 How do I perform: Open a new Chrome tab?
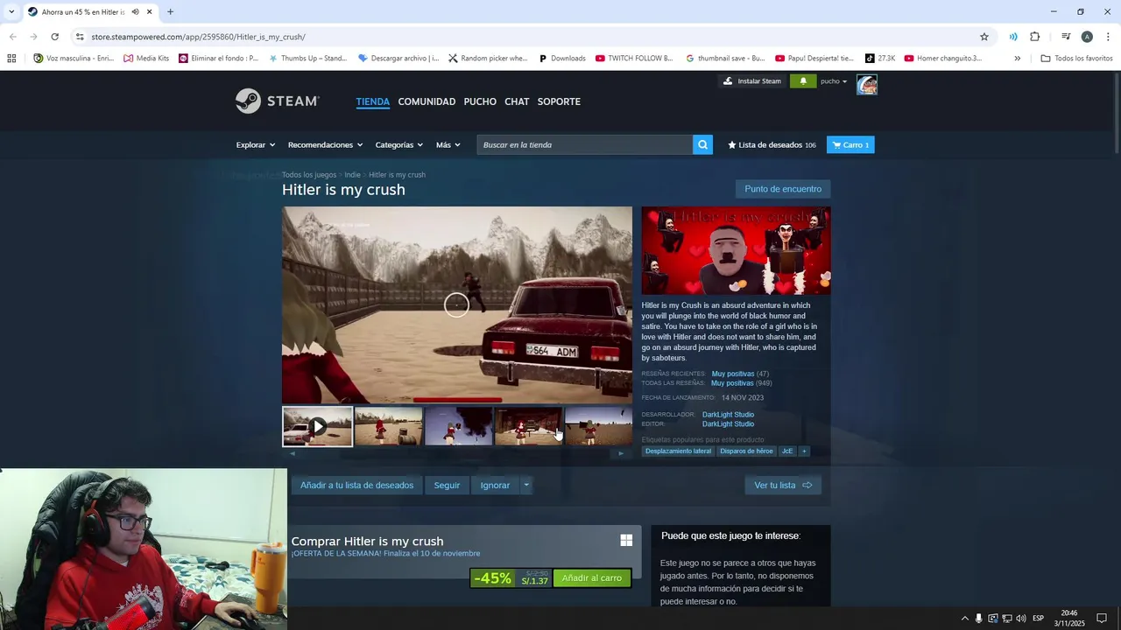point(170,12)
